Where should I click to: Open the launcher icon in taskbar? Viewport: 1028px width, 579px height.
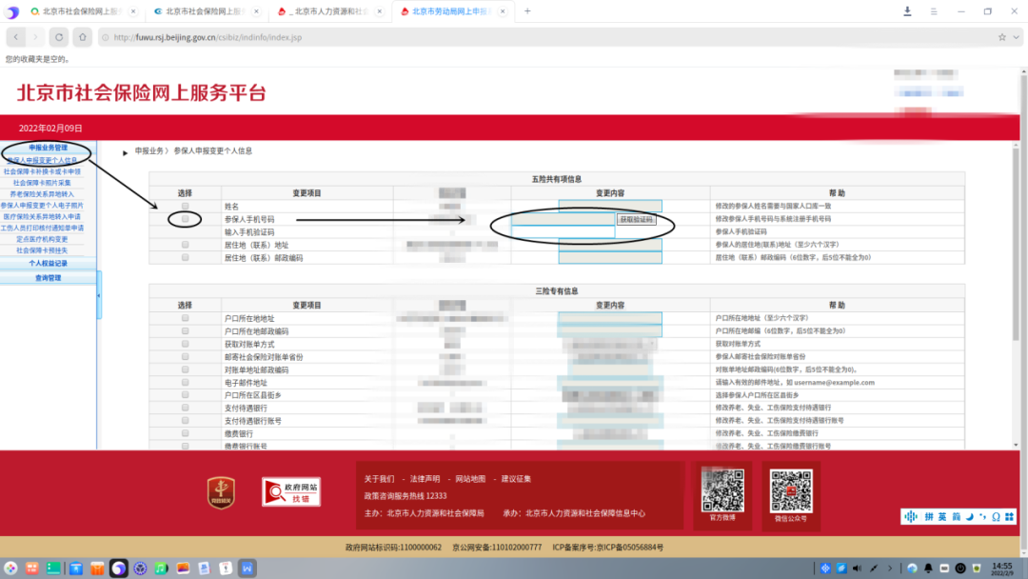pos(10,569)
